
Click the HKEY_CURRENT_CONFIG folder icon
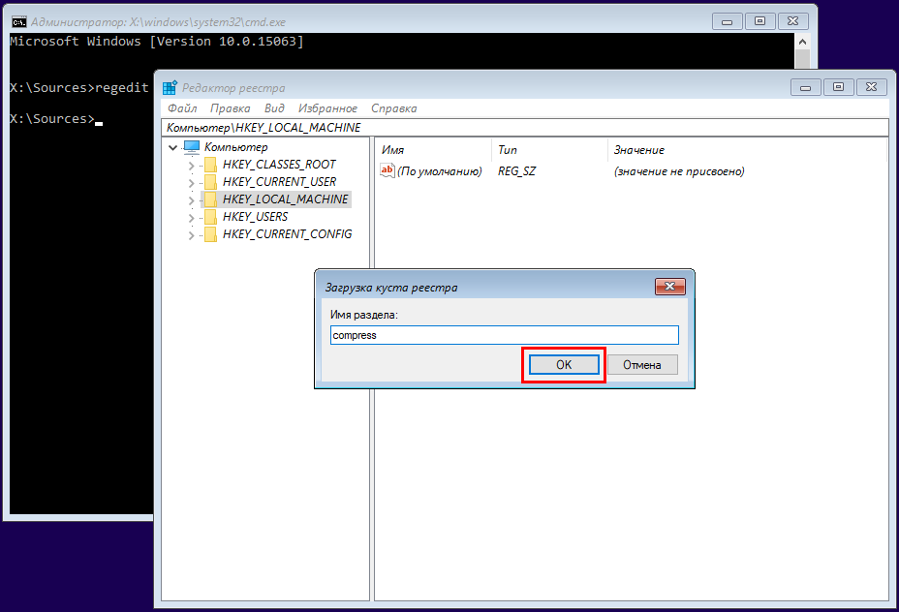click(210, 234)
